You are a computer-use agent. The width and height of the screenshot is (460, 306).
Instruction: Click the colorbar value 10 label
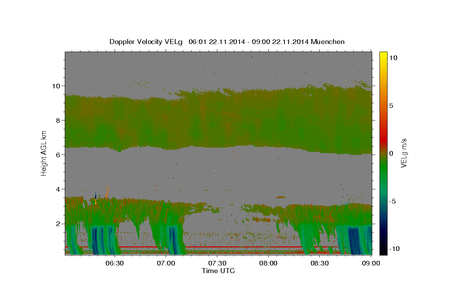pos(393,57)
